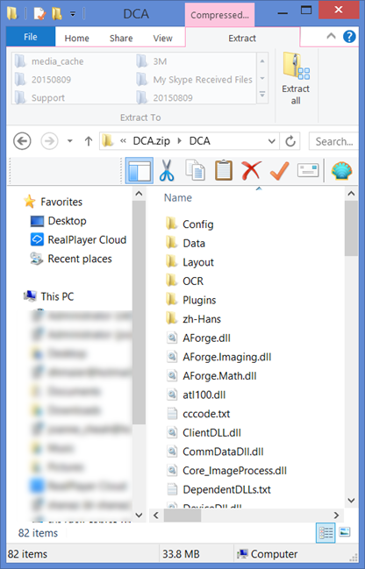Toggle the navigation pane layout icon
The width and height of the screenshot is (365, 569).
point(140,171)
